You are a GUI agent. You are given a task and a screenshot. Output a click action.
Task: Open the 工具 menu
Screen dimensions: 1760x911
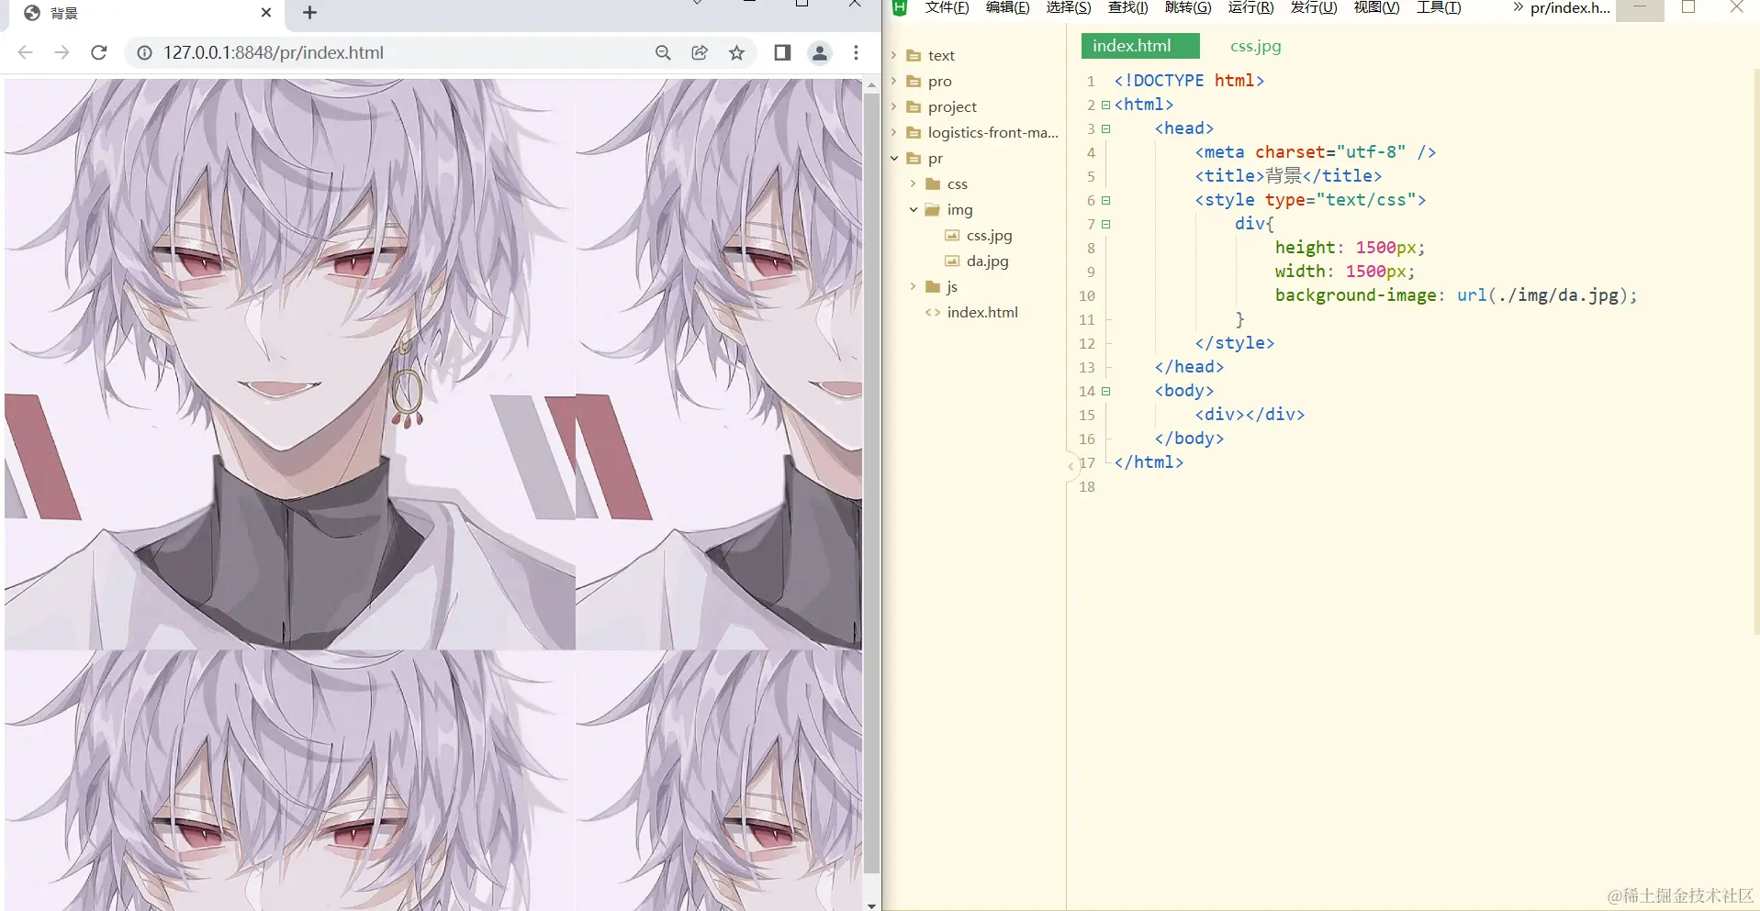1439,8
